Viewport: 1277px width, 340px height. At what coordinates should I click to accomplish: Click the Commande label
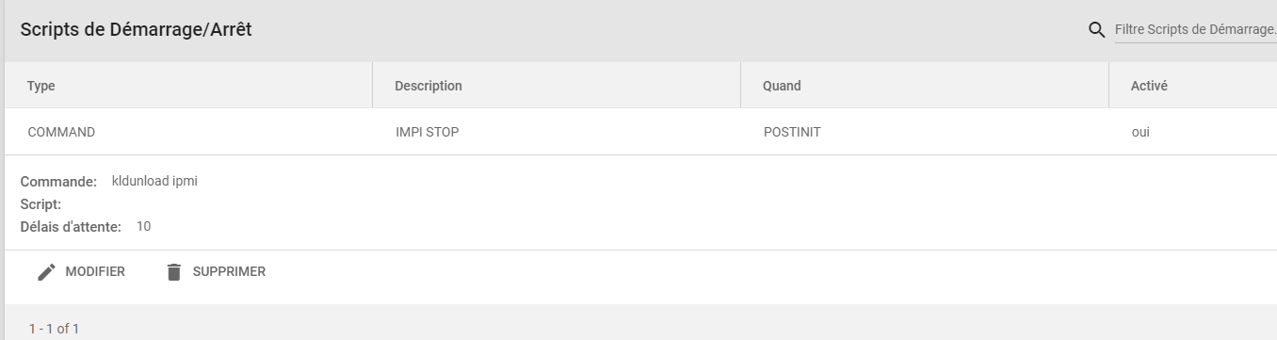(x=58, y=182)
